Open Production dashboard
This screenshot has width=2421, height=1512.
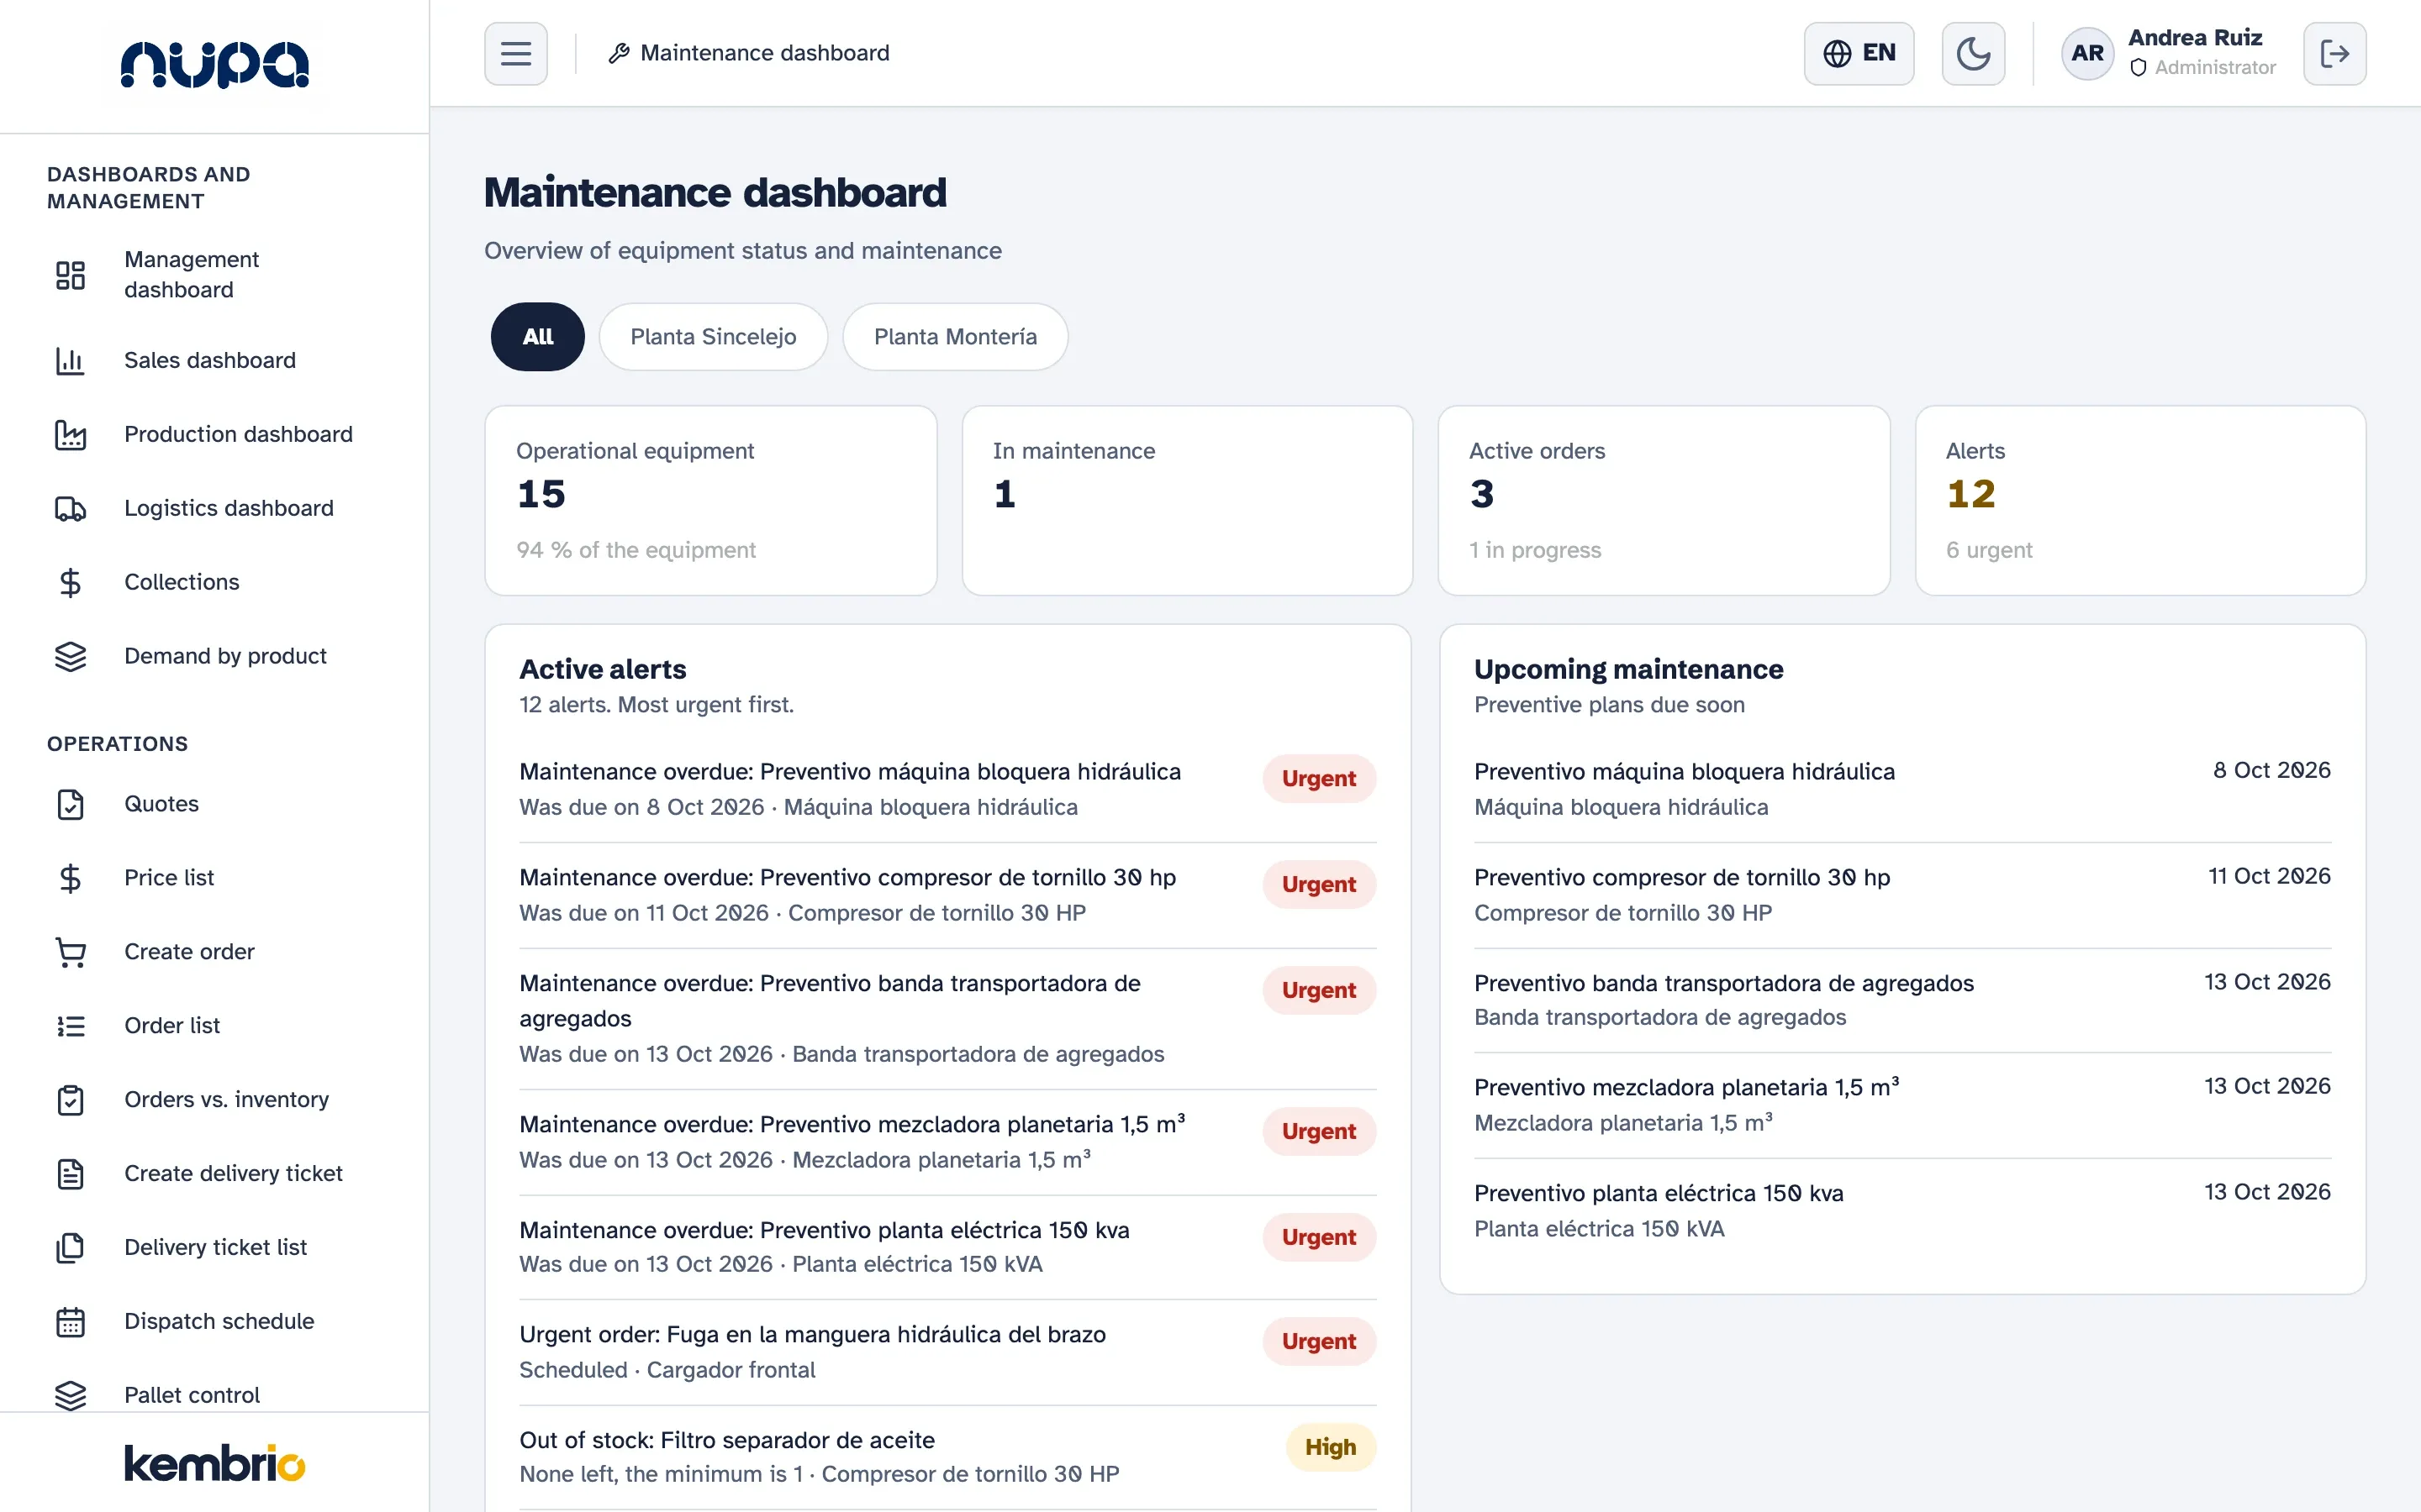pyautogui.click(x=238, y=434)
